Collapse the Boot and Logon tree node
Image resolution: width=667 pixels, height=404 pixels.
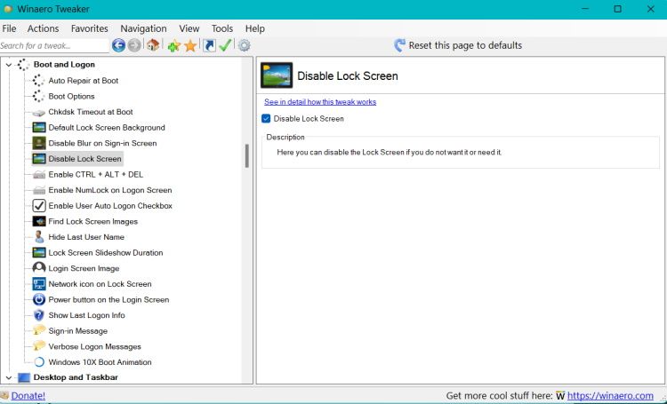pyautogui.click(x=9, y=65)
